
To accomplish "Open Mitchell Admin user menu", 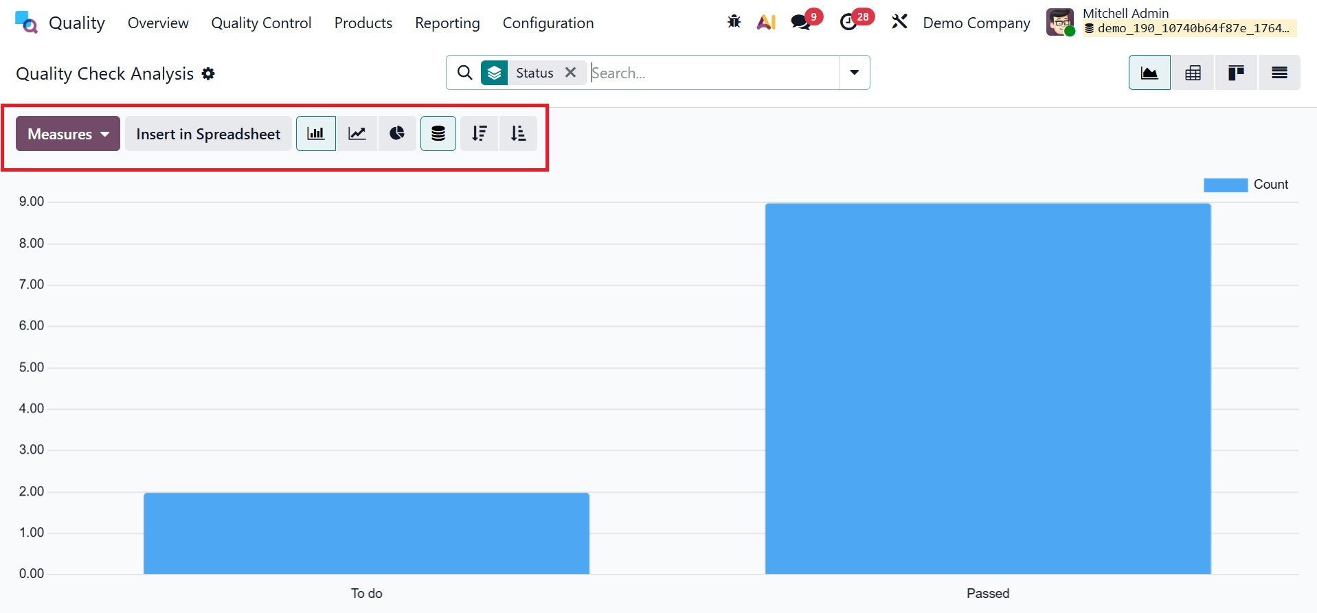I will [x=1171, y=22].
